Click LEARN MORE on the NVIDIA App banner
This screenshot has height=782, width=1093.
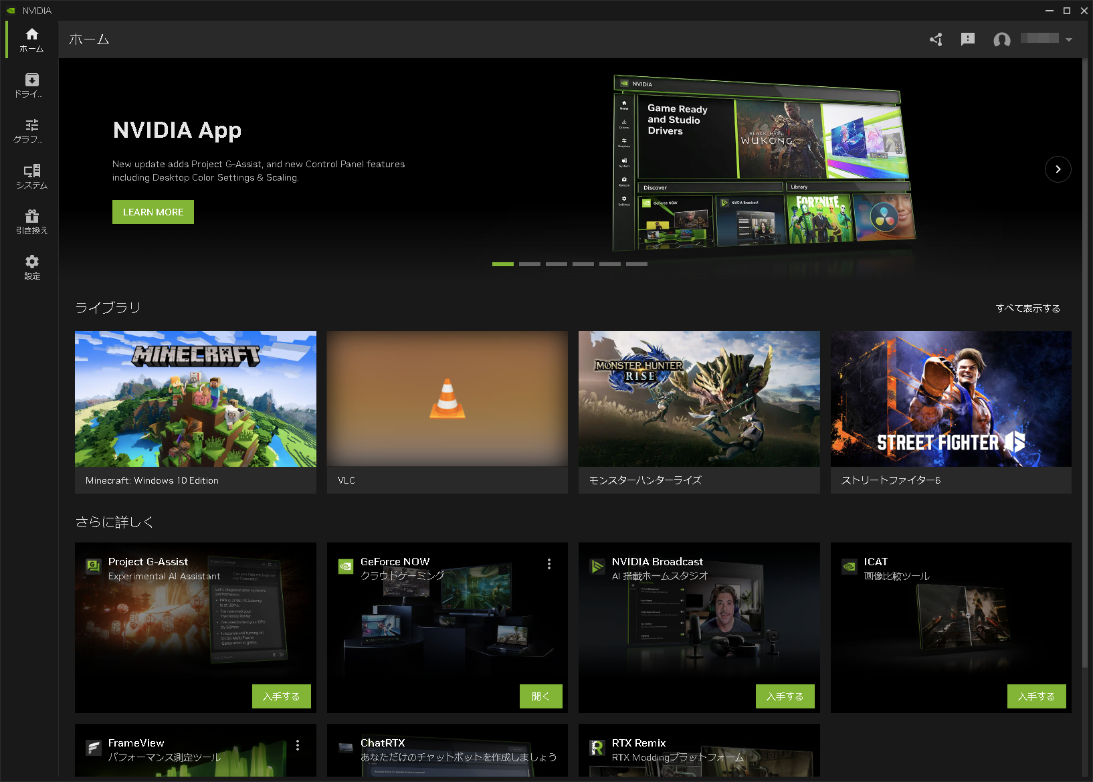[153, 212]
